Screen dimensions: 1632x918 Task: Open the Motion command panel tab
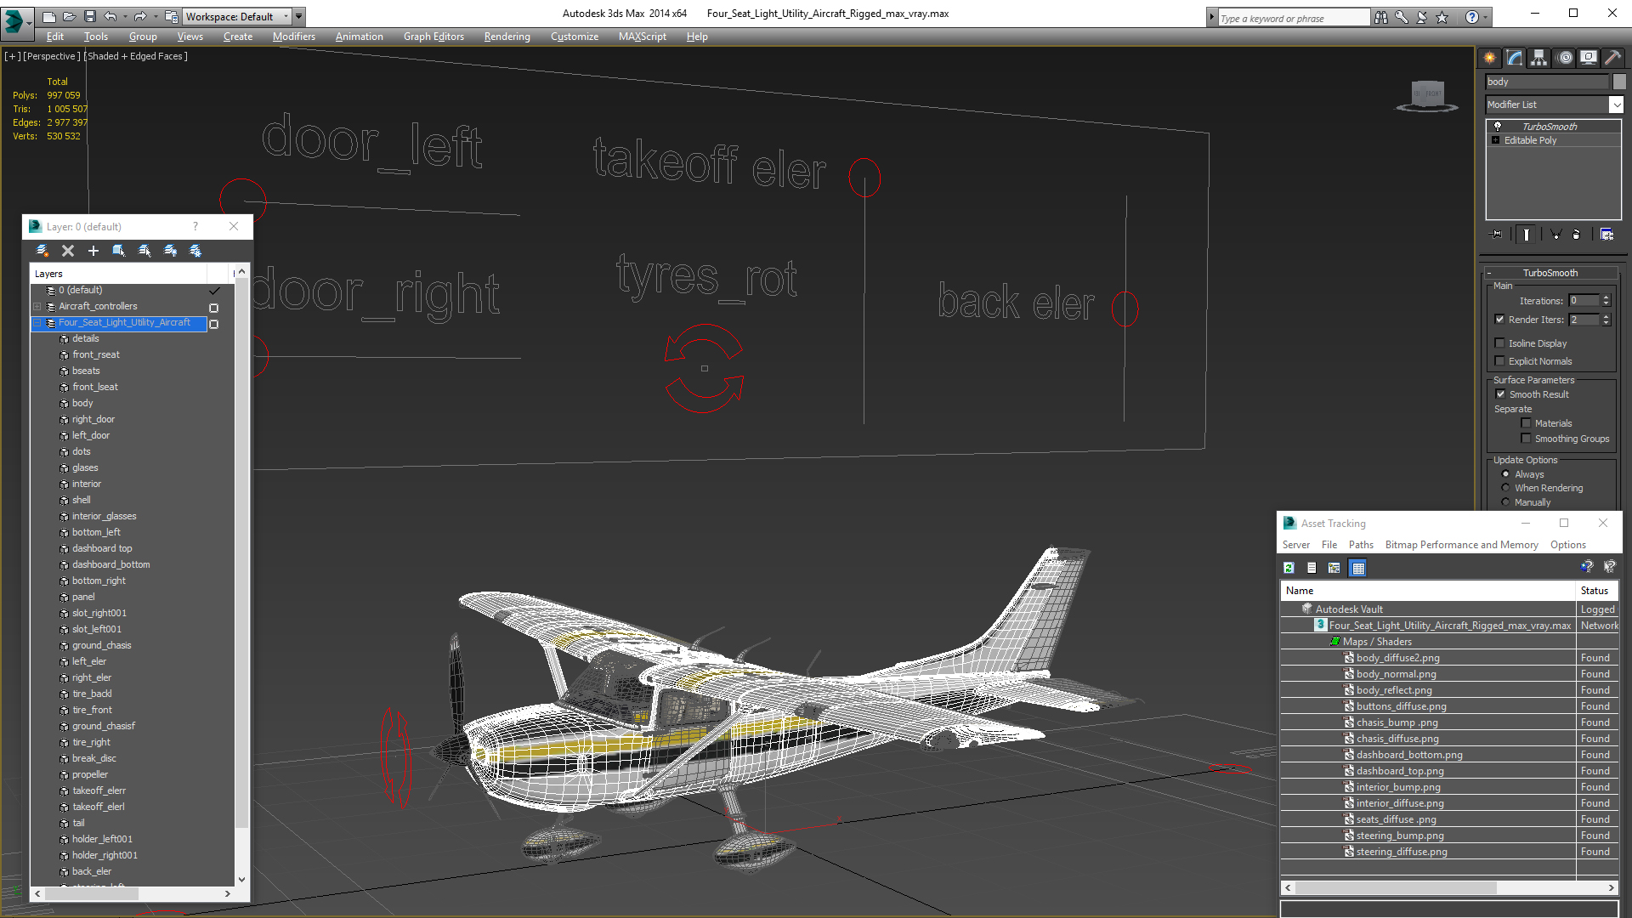coord(1565,58)
